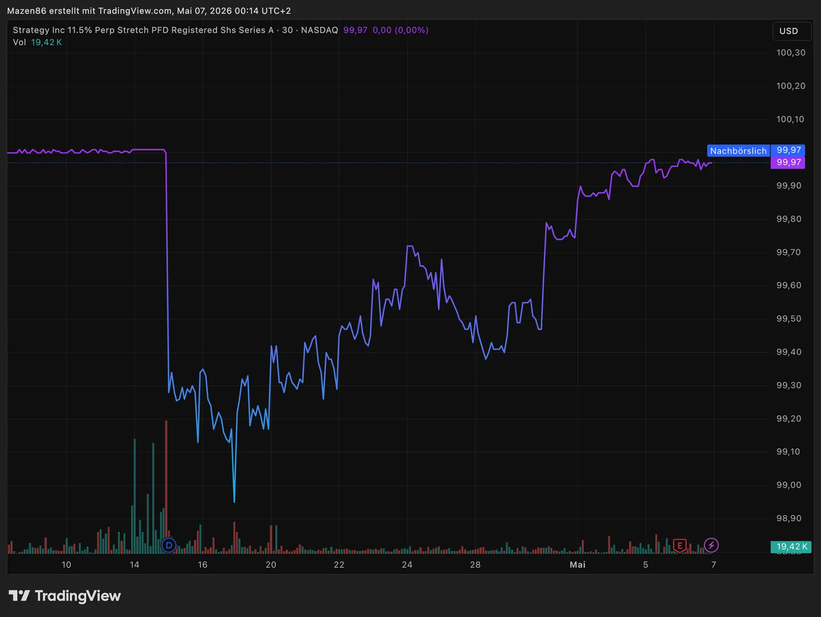The image size is (821, 617).
Task: Click the Vol indicator legend
Action: (x=37, y=42)
